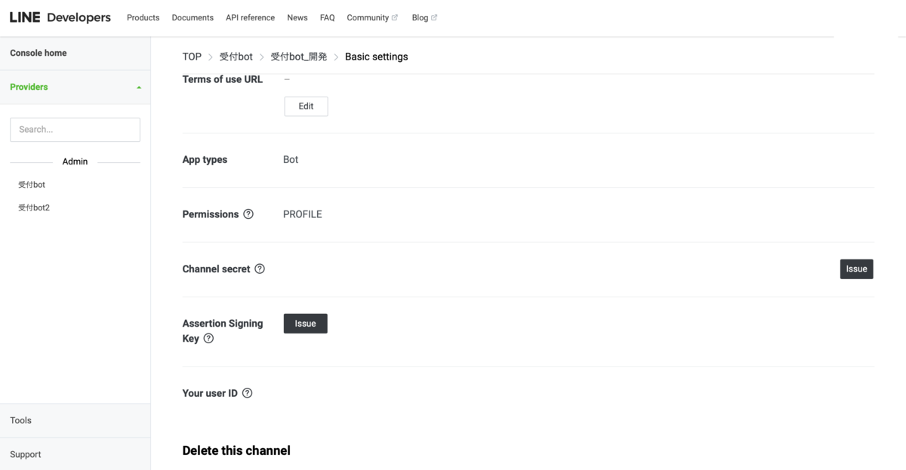Open 受付bot_開発 in the breadcrumb
Screen dimensions: 906x470
pos(299,57)
